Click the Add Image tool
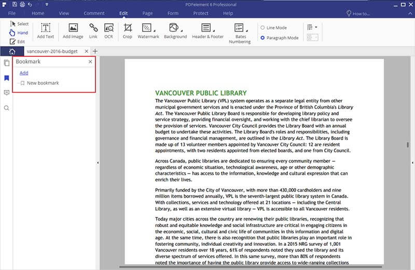 (x=73, y=31)
